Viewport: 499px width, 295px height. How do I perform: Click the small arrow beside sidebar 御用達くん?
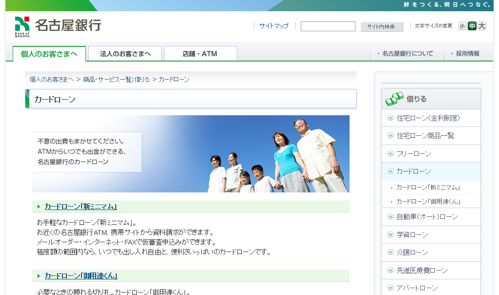point(392,202)
